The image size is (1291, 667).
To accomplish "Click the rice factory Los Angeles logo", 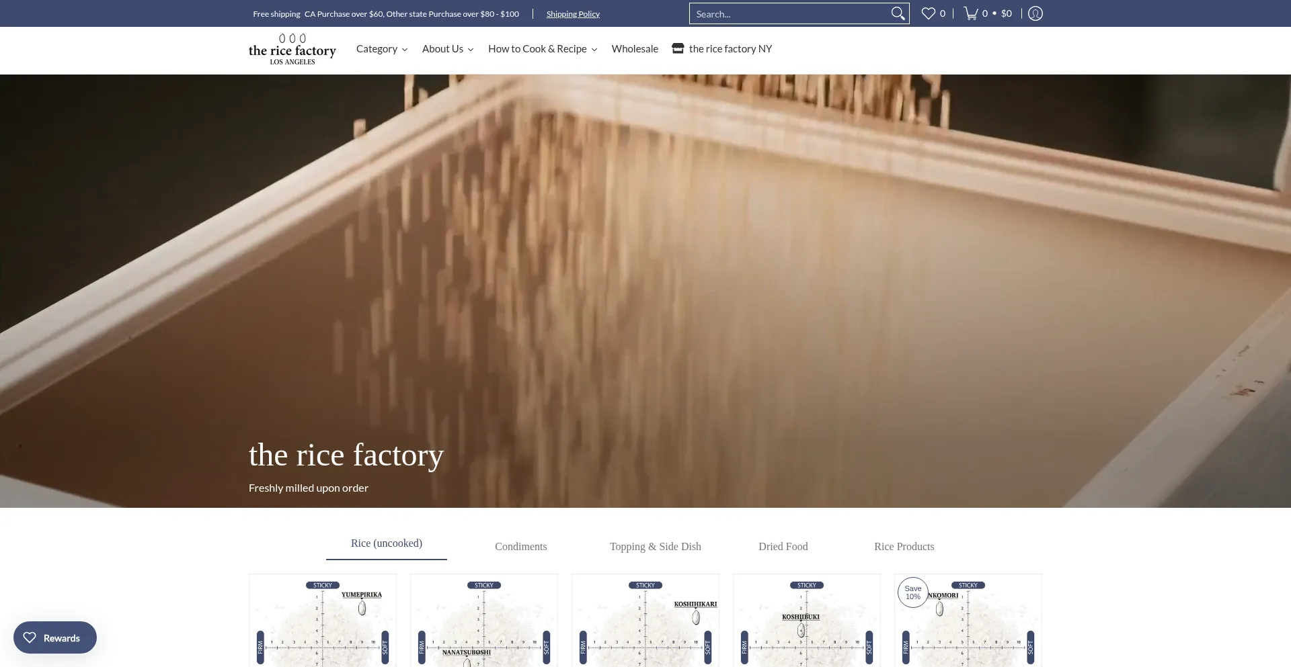I will tap(292, 50).
